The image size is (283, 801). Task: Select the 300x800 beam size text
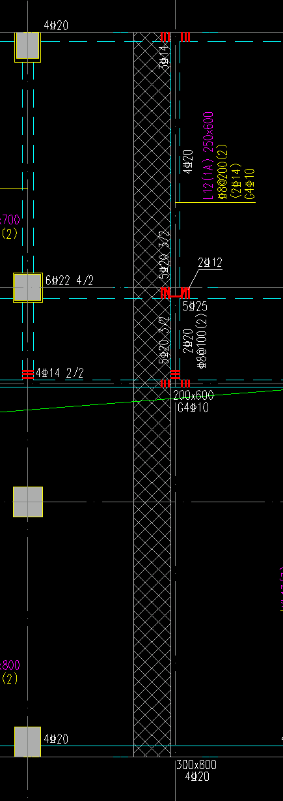[x=196, y=765]
